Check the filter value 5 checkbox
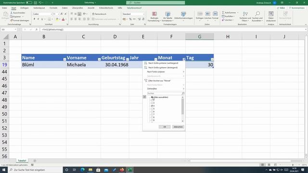Image resolution: width=308 pixels, height=173 pixels. tap(152, 109)
